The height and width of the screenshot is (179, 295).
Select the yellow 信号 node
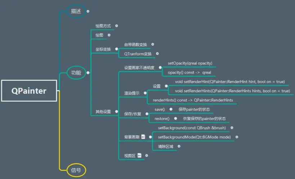tap(76, 170)
